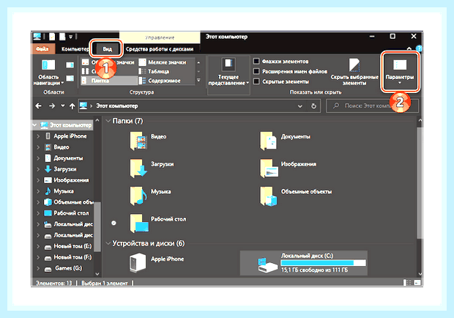Select the Музыка folder in the Папки group
Image resolution: width=454 pixels, height=318 pixels.
pos(150,196)
